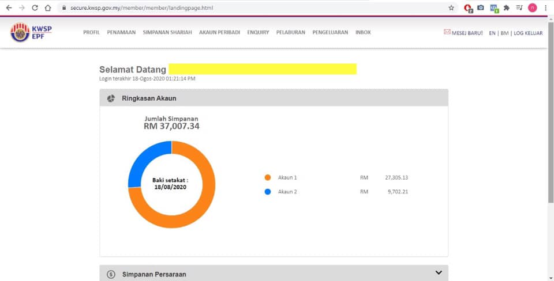Click the Baki setakat 18/08/2020 text
Viewport: 554px width, 281px height.
pos(170,184)
